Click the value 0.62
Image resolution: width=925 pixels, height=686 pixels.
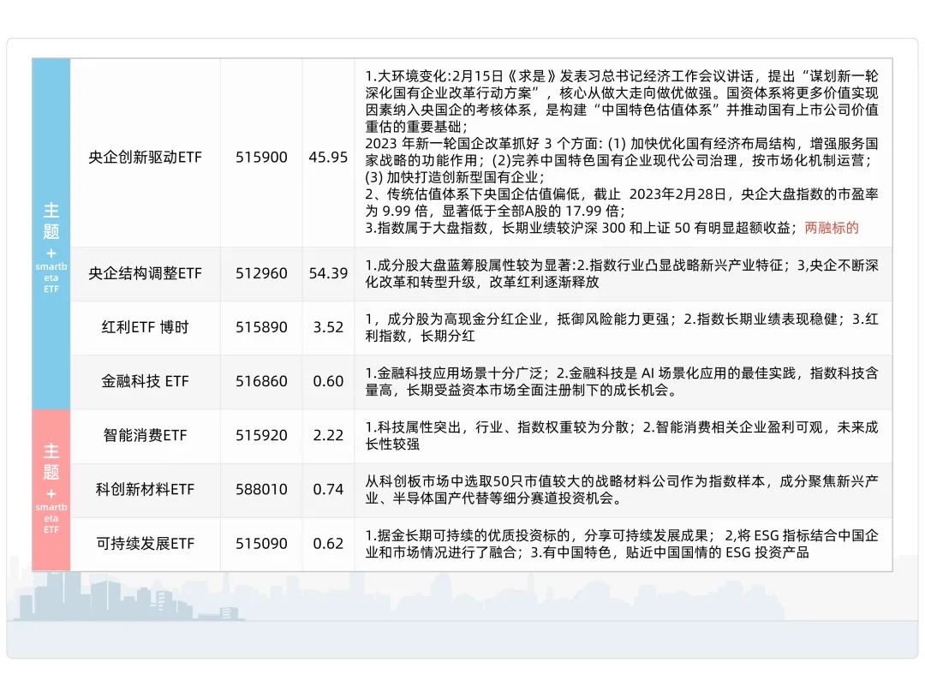tap(328, 544)
